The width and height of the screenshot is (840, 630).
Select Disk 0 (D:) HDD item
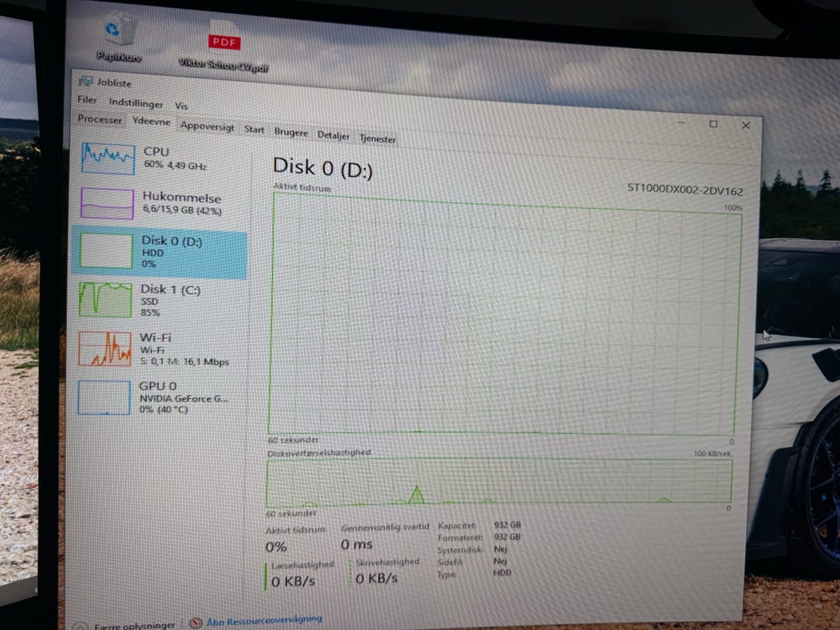159,252
